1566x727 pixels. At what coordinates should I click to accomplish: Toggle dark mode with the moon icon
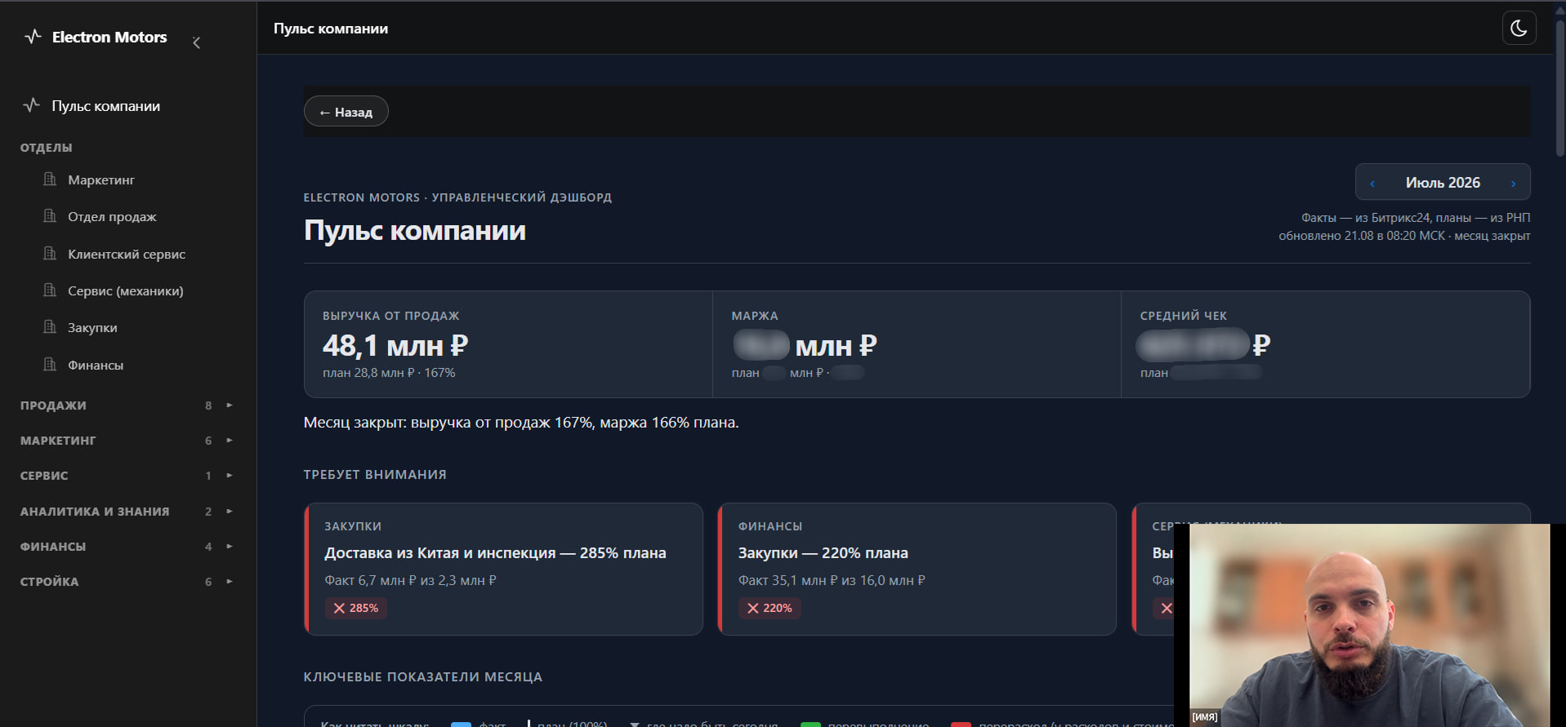pos(1519,28)
